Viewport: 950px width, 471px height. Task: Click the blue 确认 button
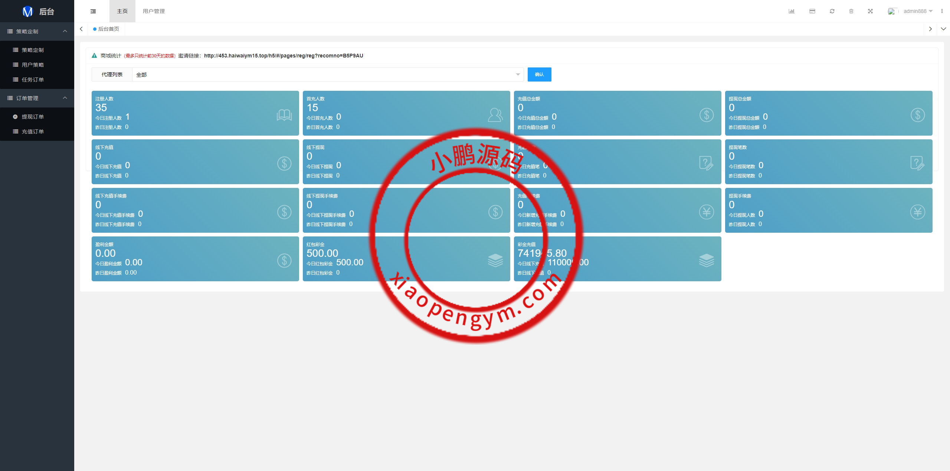[539, 74]
